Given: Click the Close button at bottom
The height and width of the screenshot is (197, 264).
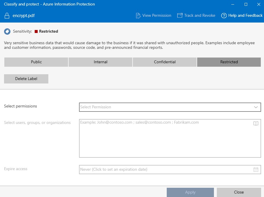Looking at the screenshot, I should tap(239, 192).
